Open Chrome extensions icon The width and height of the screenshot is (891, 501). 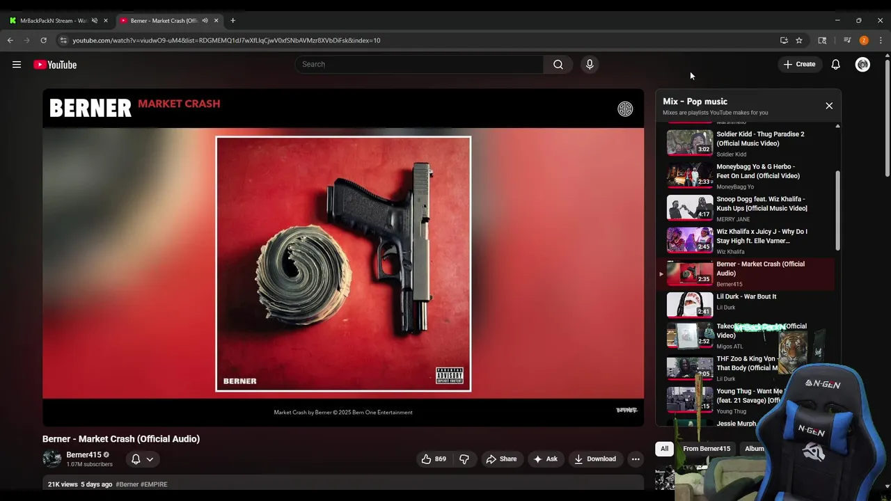pos(822,40)
